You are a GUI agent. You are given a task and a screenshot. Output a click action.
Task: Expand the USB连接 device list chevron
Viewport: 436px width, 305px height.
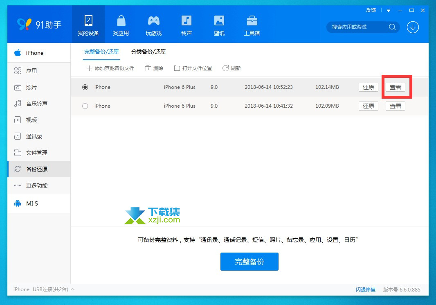pos(73,289)
